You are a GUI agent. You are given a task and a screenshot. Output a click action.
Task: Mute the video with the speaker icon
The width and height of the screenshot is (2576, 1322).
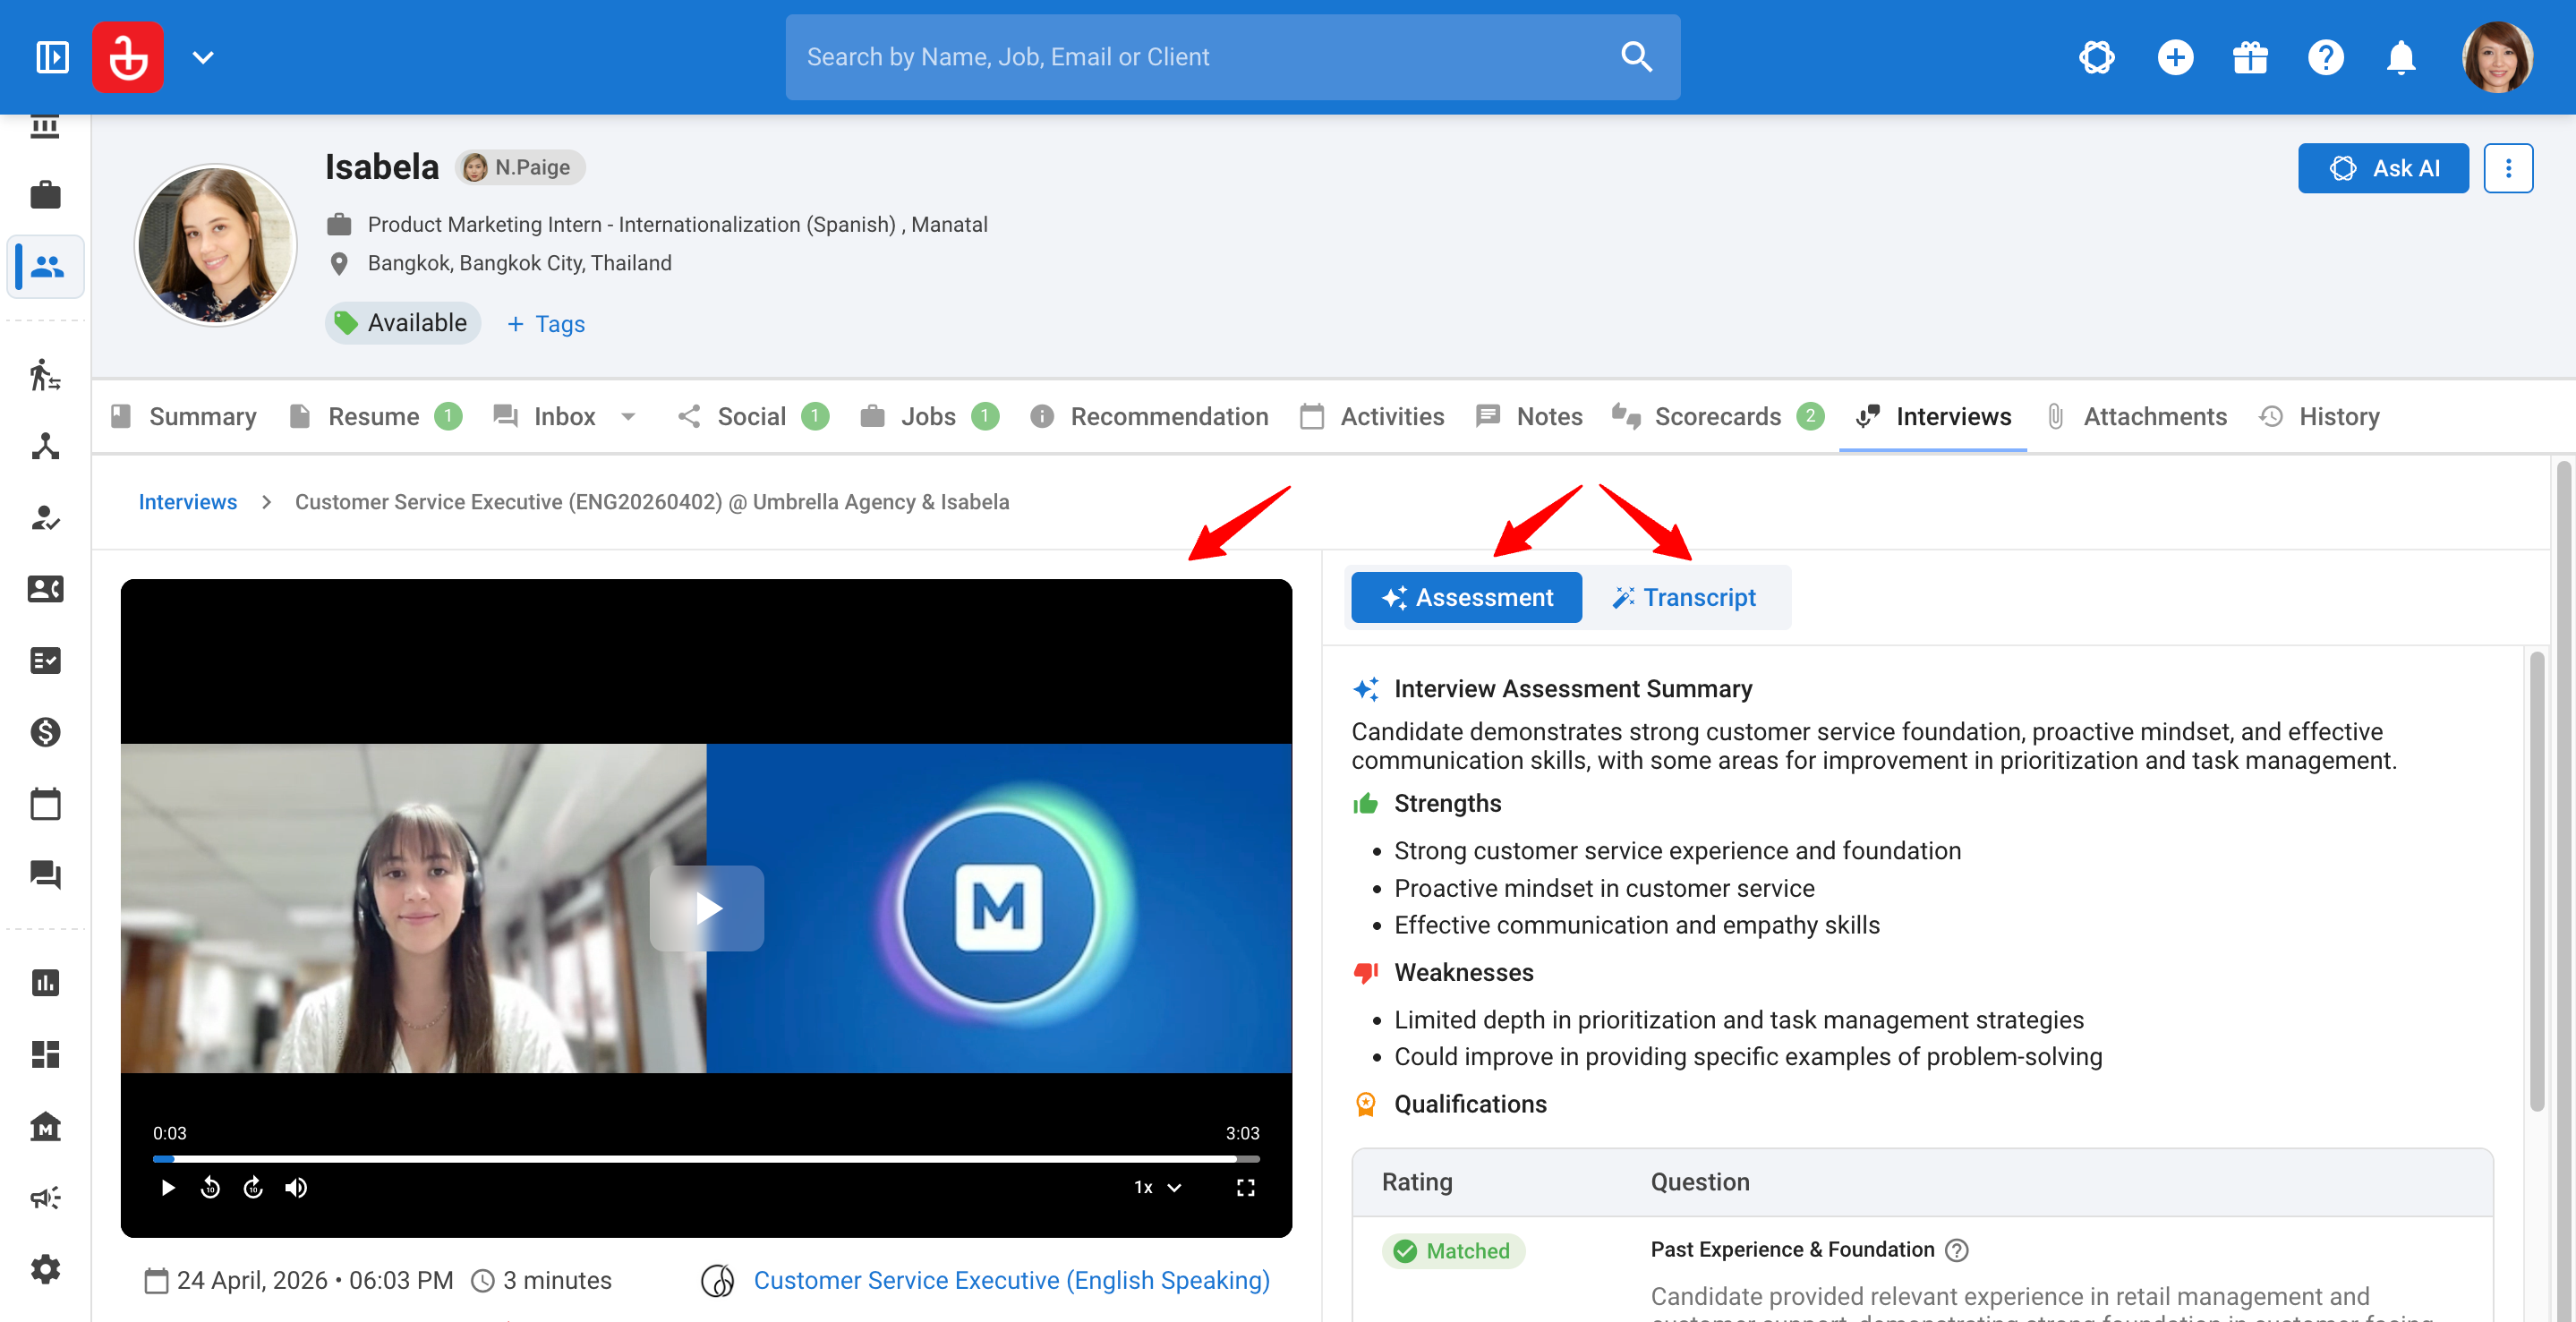click(296, 1188)
